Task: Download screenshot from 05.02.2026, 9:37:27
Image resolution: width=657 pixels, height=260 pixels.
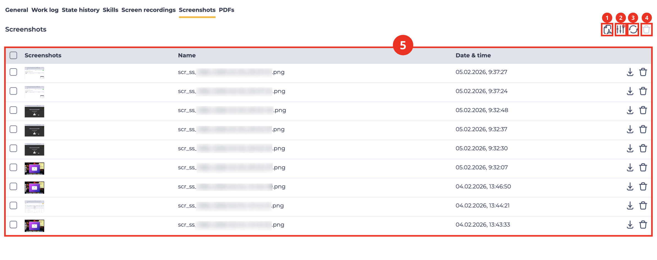Action: point(630,72)
